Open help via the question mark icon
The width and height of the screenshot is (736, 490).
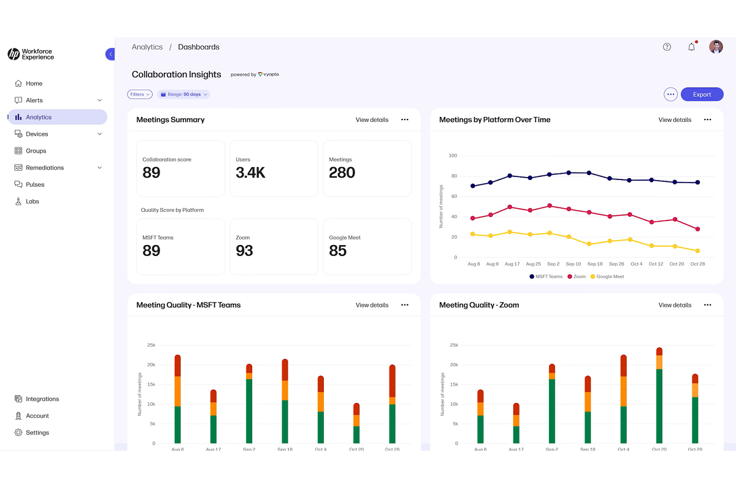667,47
